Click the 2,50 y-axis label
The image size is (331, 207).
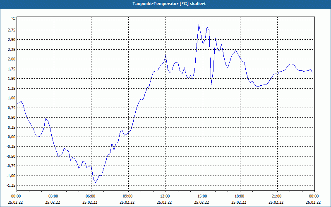(x=12, y=40)
